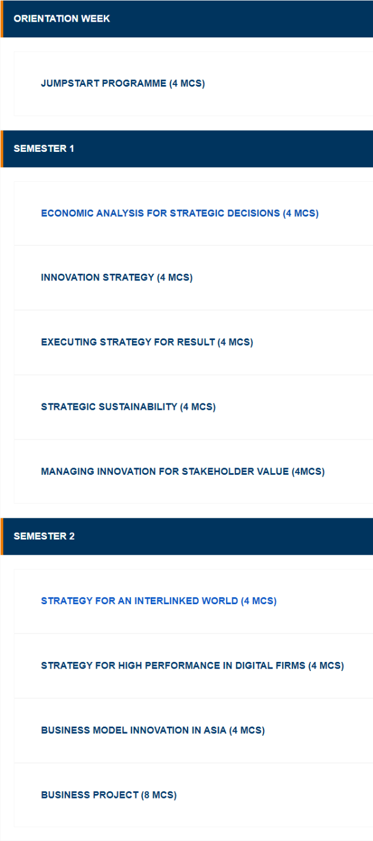
Task: Expand Managing Innovation for Stakeholder Value
Action: [x=183, y=472]
